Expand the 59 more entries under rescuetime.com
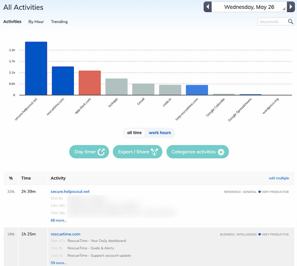 click(58, 263)
